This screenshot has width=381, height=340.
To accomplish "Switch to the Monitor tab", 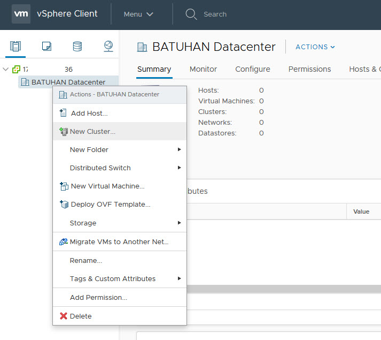I will tap(203, 69).
